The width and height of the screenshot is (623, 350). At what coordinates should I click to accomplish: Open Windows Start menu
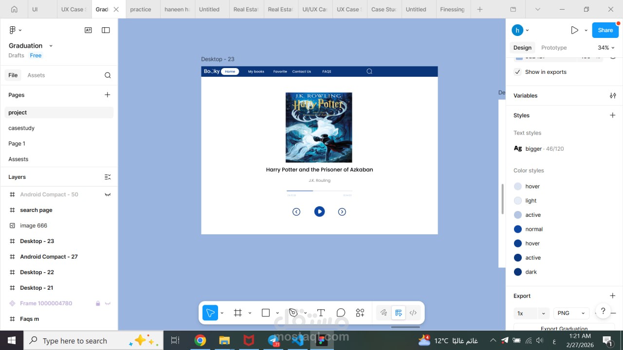tap(11, 340)
